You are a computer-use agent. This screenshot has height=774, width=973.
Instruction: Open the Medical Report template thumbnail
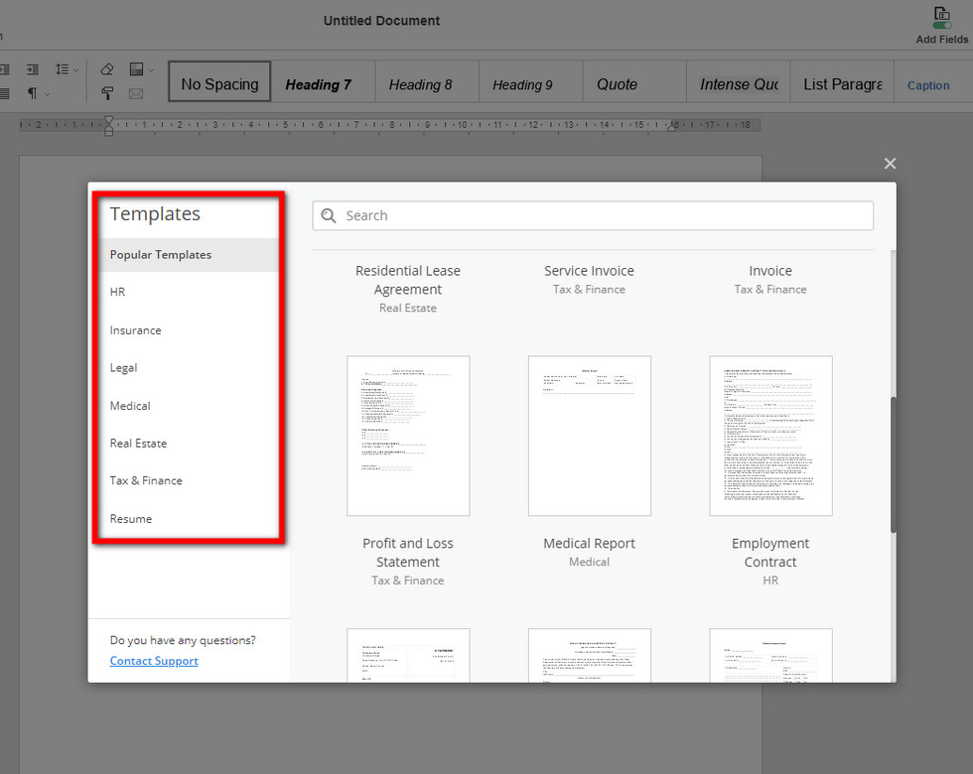click(x=589, y=436)
